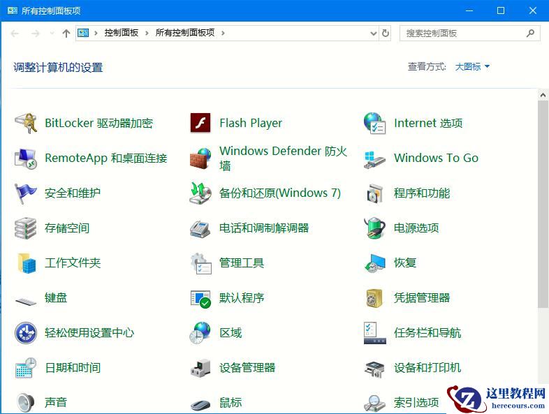549x414 pixels.
Task: Open the Windows To Go link text
Action: coord(436,158)
